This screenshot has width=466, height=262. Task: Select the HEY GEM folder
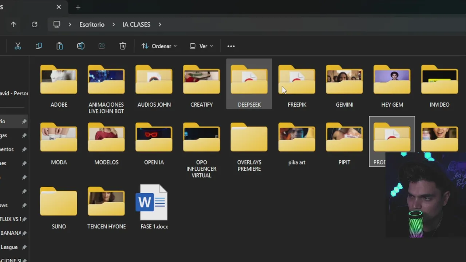(x=392, y=86)
